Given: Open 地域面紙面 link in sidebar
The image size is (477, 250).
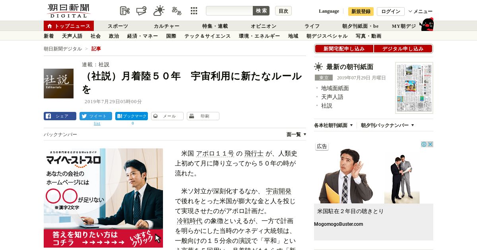Looking at the screenshot, I should (x=335, y=88).
